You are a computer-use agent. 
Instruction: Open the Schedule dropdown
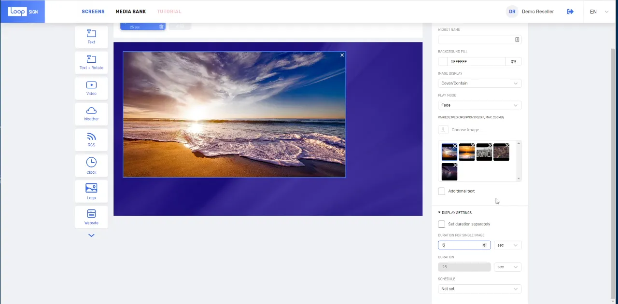[479, 289]
